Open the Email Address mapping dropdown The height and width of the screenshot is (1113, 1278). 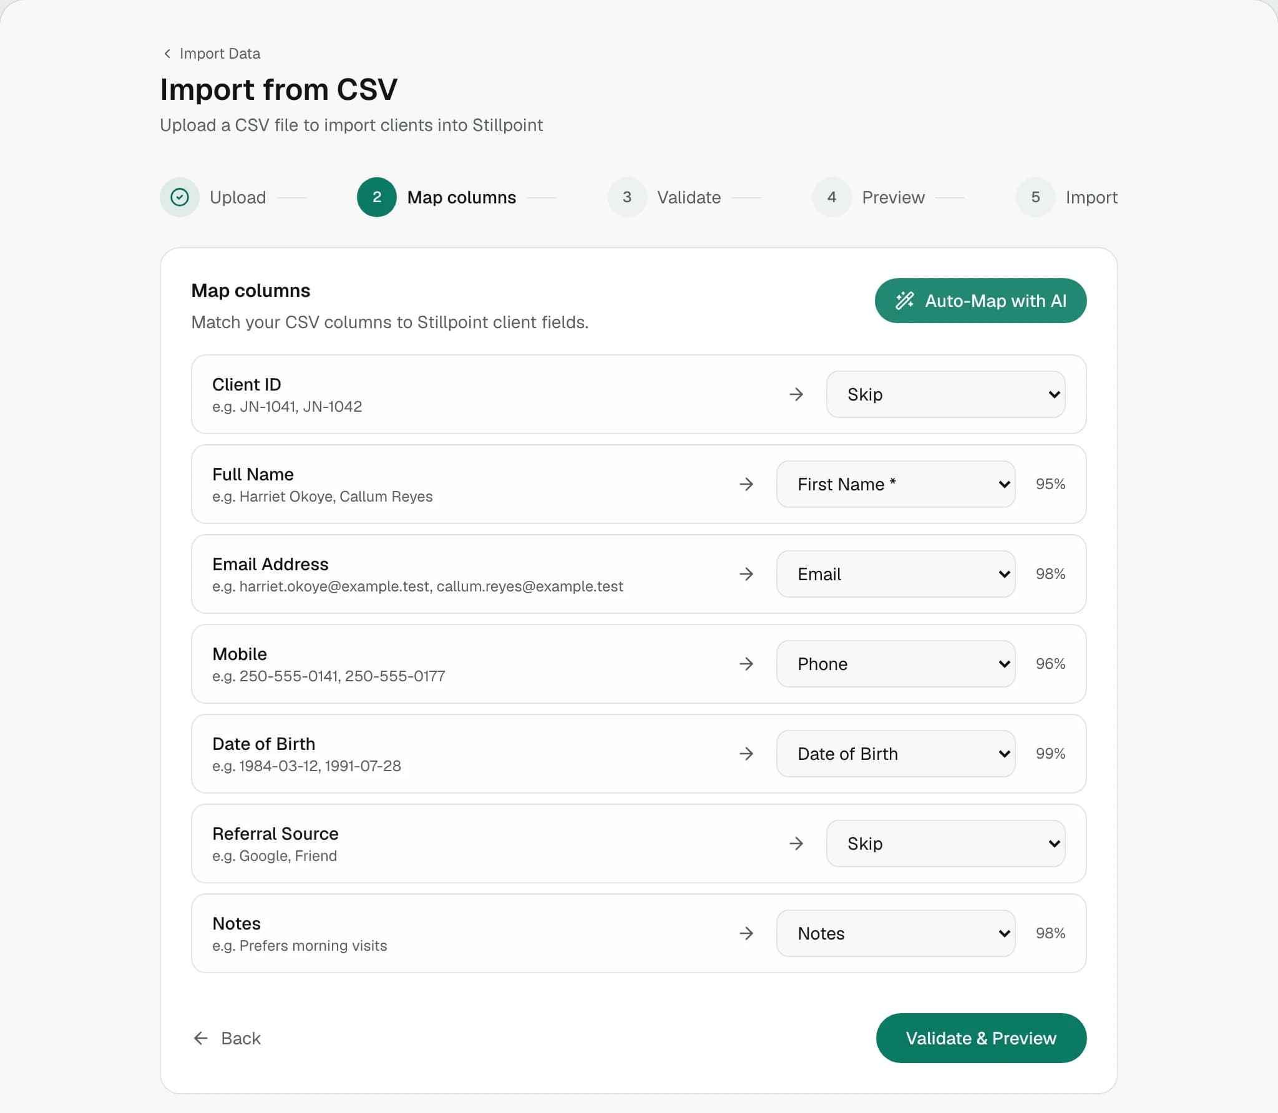tap(895, 574)
